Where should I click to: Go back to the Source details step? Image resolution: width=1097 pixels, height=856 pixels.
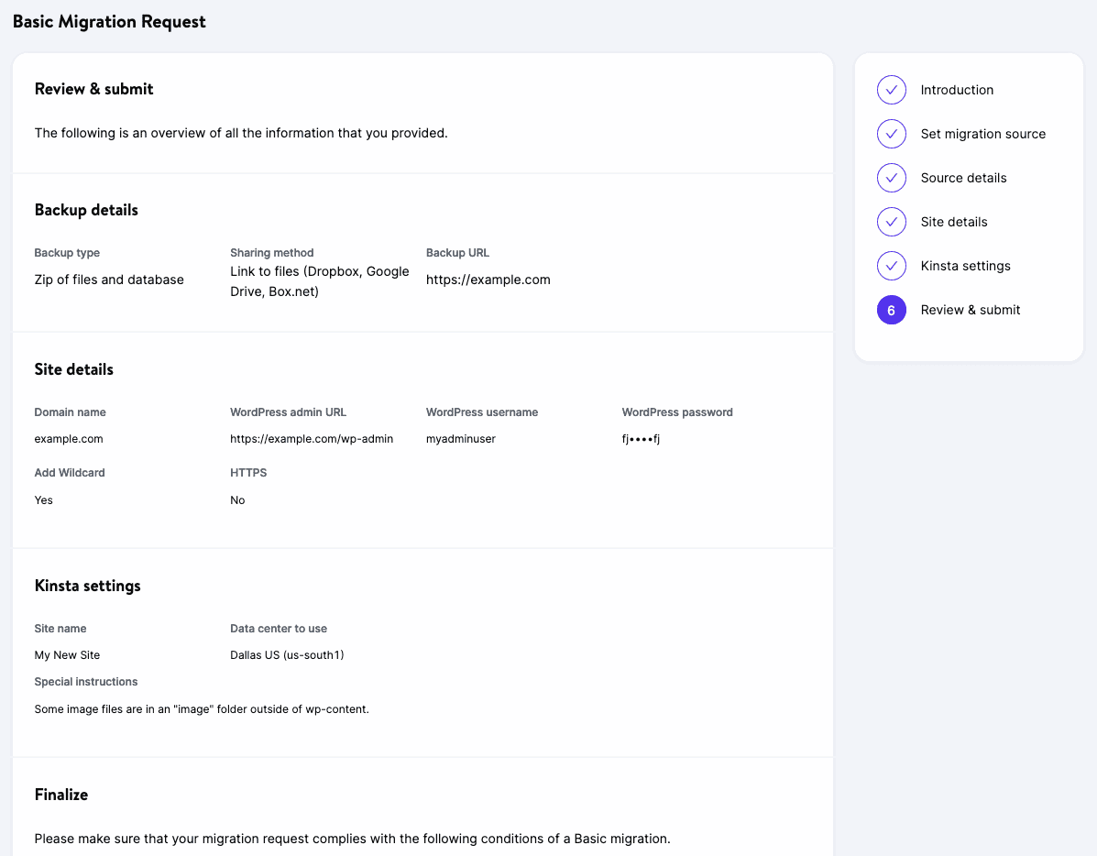coord(963,178)
